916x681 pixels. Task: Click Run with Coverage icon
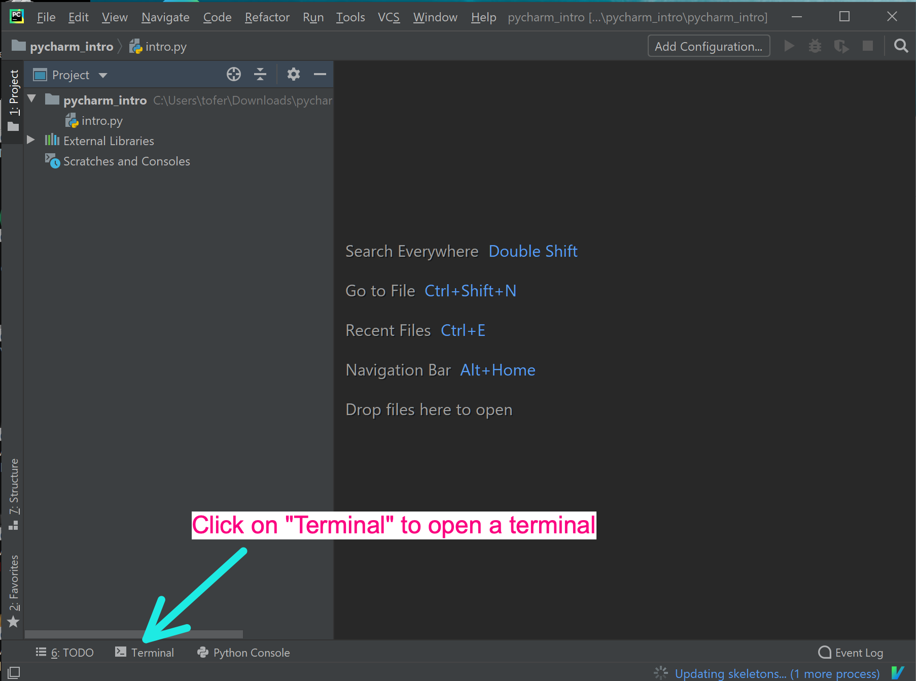(x=841, y=46)
